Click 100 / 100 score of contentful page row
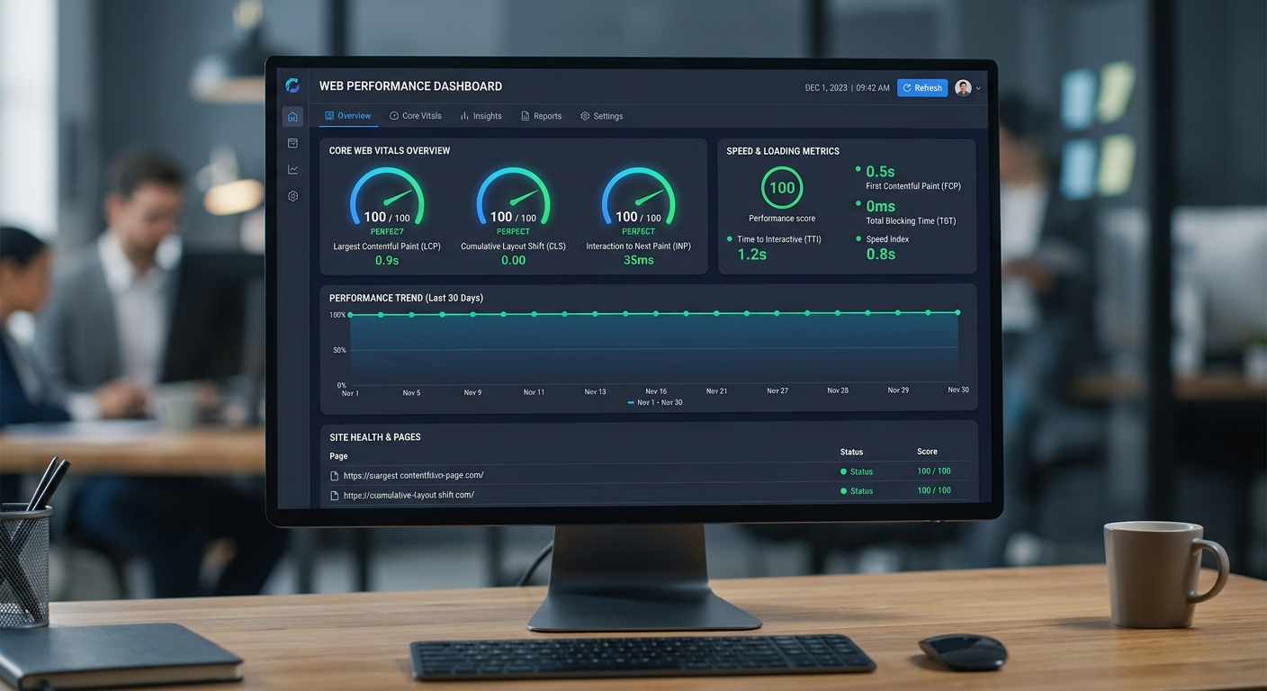Image resolution: width=1267 pixels, height=691 pixels. (934, 471)
